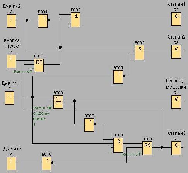Image resolution: width=188 pixels, height=173 pixels.
Task: Select timer block B006
Action: 58,102
